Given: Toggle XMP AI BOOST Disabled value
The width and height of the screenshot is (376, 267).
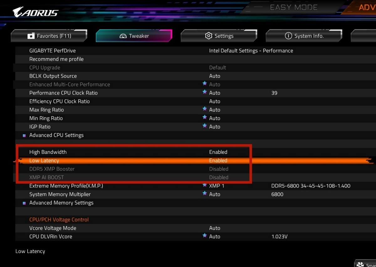Looking at the screenshot, I should 219,177.
